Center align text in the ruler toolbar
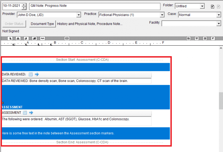 click(x=197, y=38)
